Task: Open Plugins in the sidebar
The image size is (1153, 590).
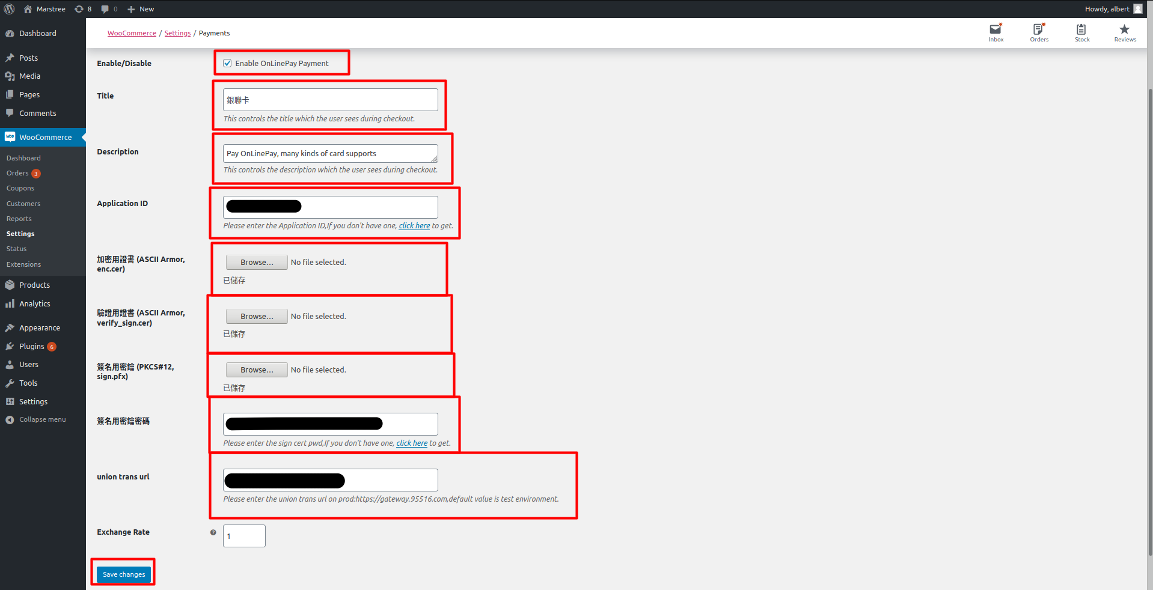Action: tap(31, 346)
